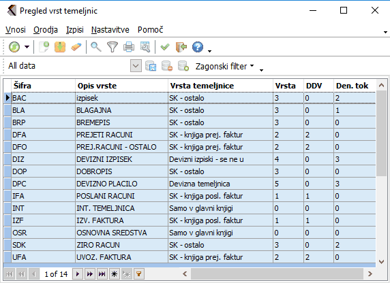Open the Vnosi menu
390x283 pixels.
click(16, 30)
